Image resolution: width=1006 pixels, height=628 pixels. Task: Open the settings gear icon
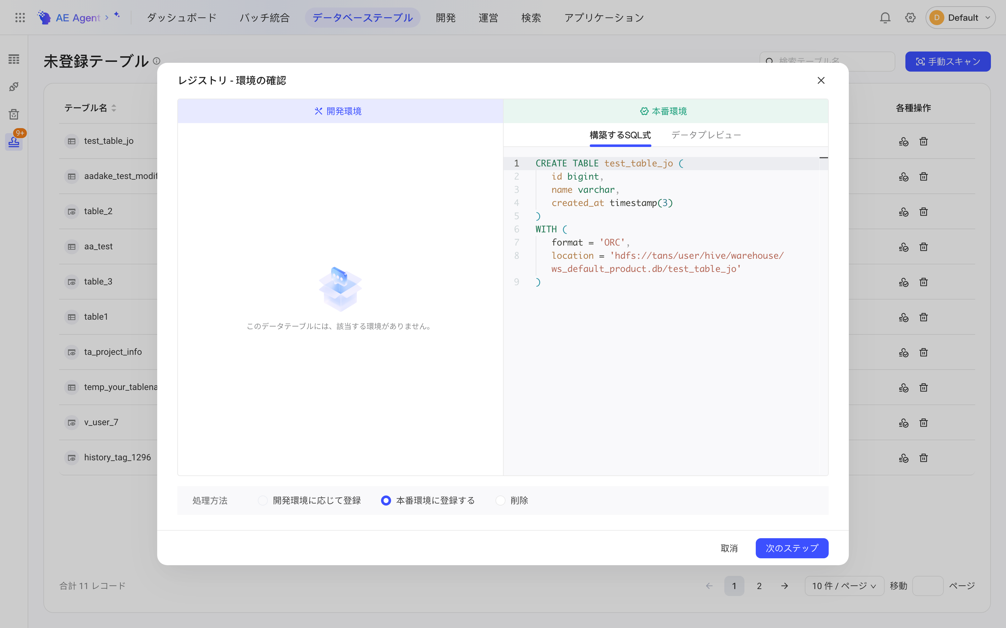click(x=910, y=18)
